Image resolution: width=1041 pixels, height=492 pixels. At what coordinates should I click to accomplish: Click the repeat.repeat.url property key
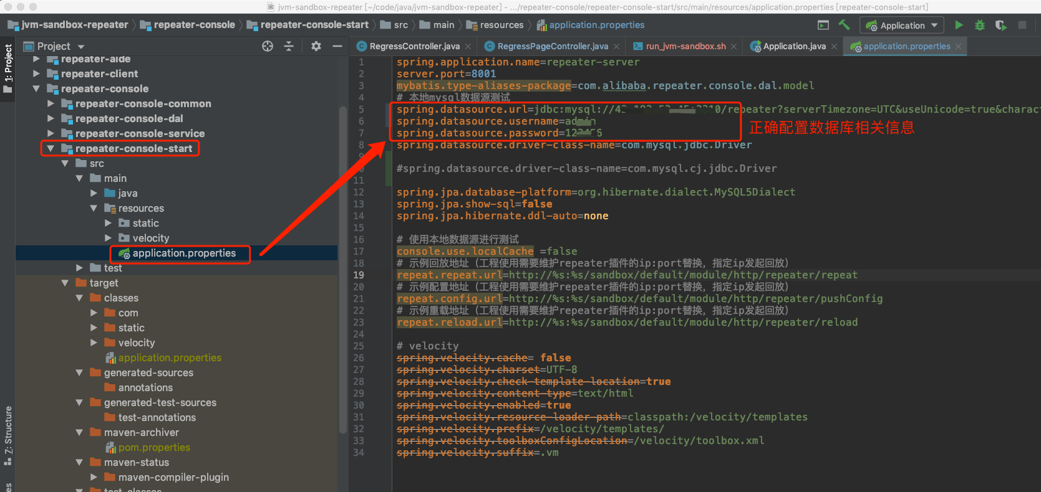click(x=449, y=275)
